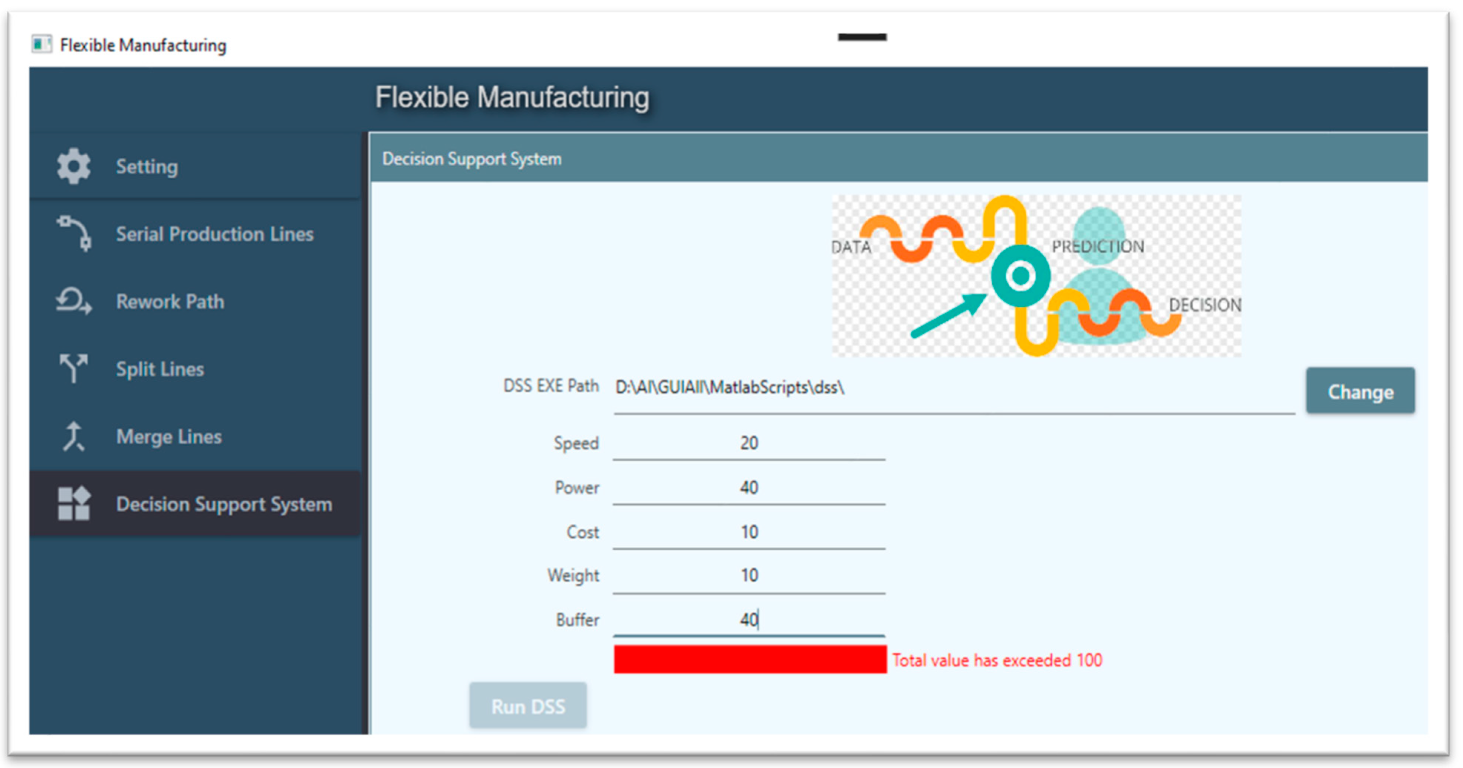The height and width of the screenshot is (768, 1463).
Task: Click the Data Prediction Decision image
Action: pyautogui.click(x=1036, y=276)
